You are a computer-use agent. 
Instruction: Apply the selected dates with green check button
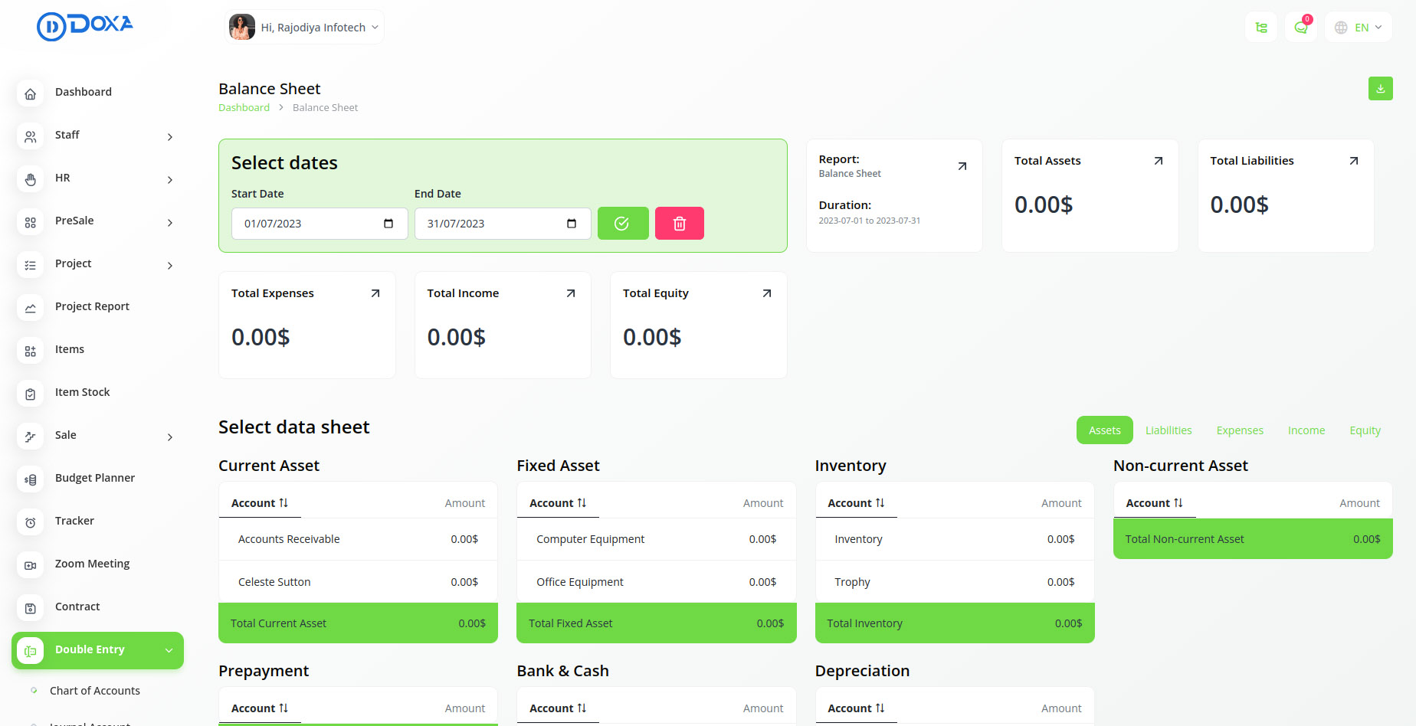(622, 224)
